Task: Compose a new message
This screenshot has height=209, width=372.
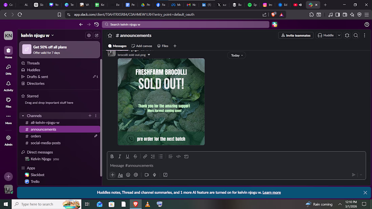Action: tap(97, 35)
